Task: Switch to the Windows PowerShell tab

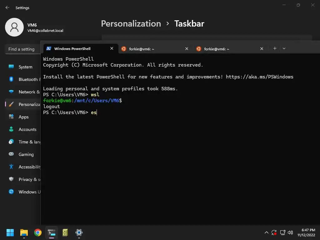Action: pyautogui.click(x=81, y=48)
